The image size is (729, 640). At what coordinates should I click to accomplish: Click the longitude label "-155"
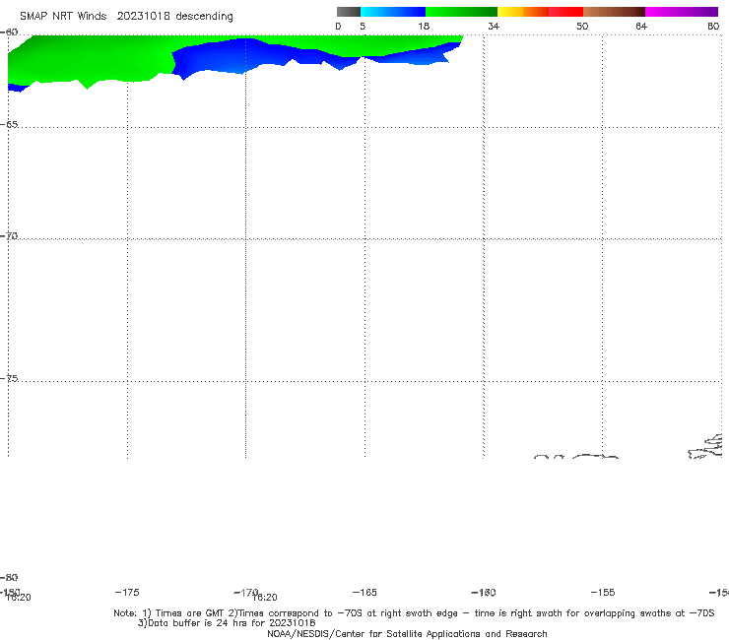(603, 592)
